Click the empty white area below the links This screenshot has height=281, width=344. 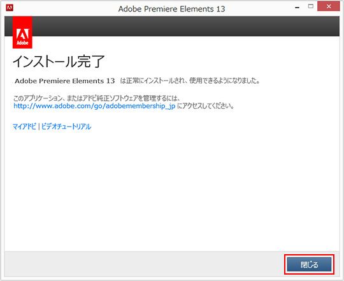coord(172,189)
